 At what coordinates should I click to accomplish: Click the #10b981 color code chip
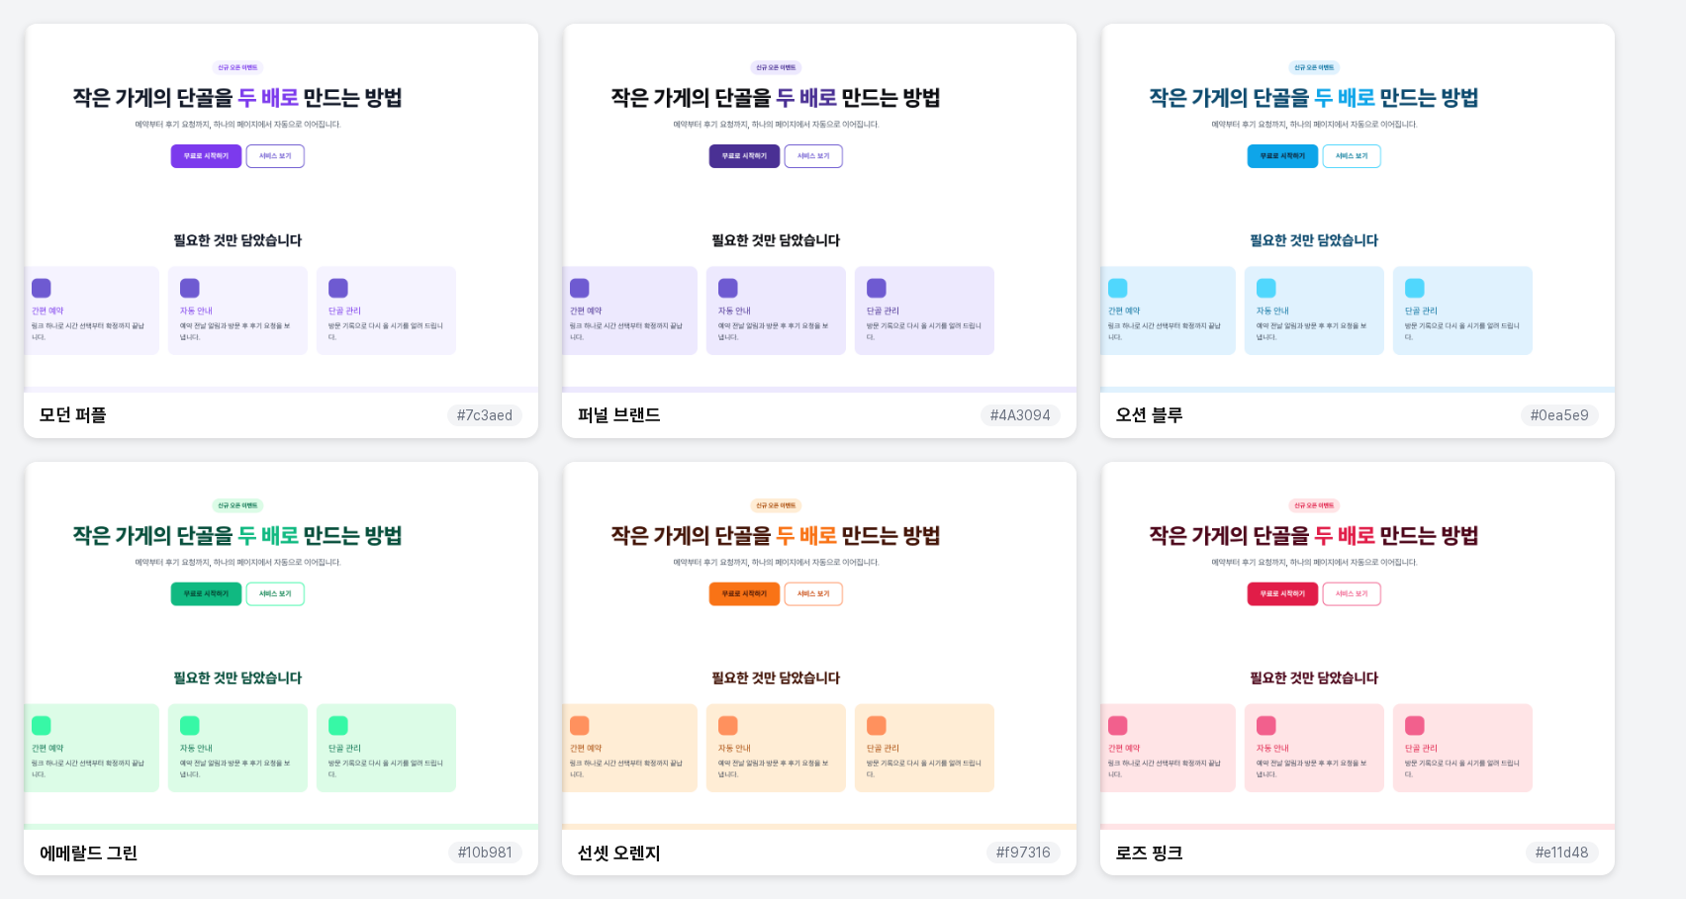[485, 853]
